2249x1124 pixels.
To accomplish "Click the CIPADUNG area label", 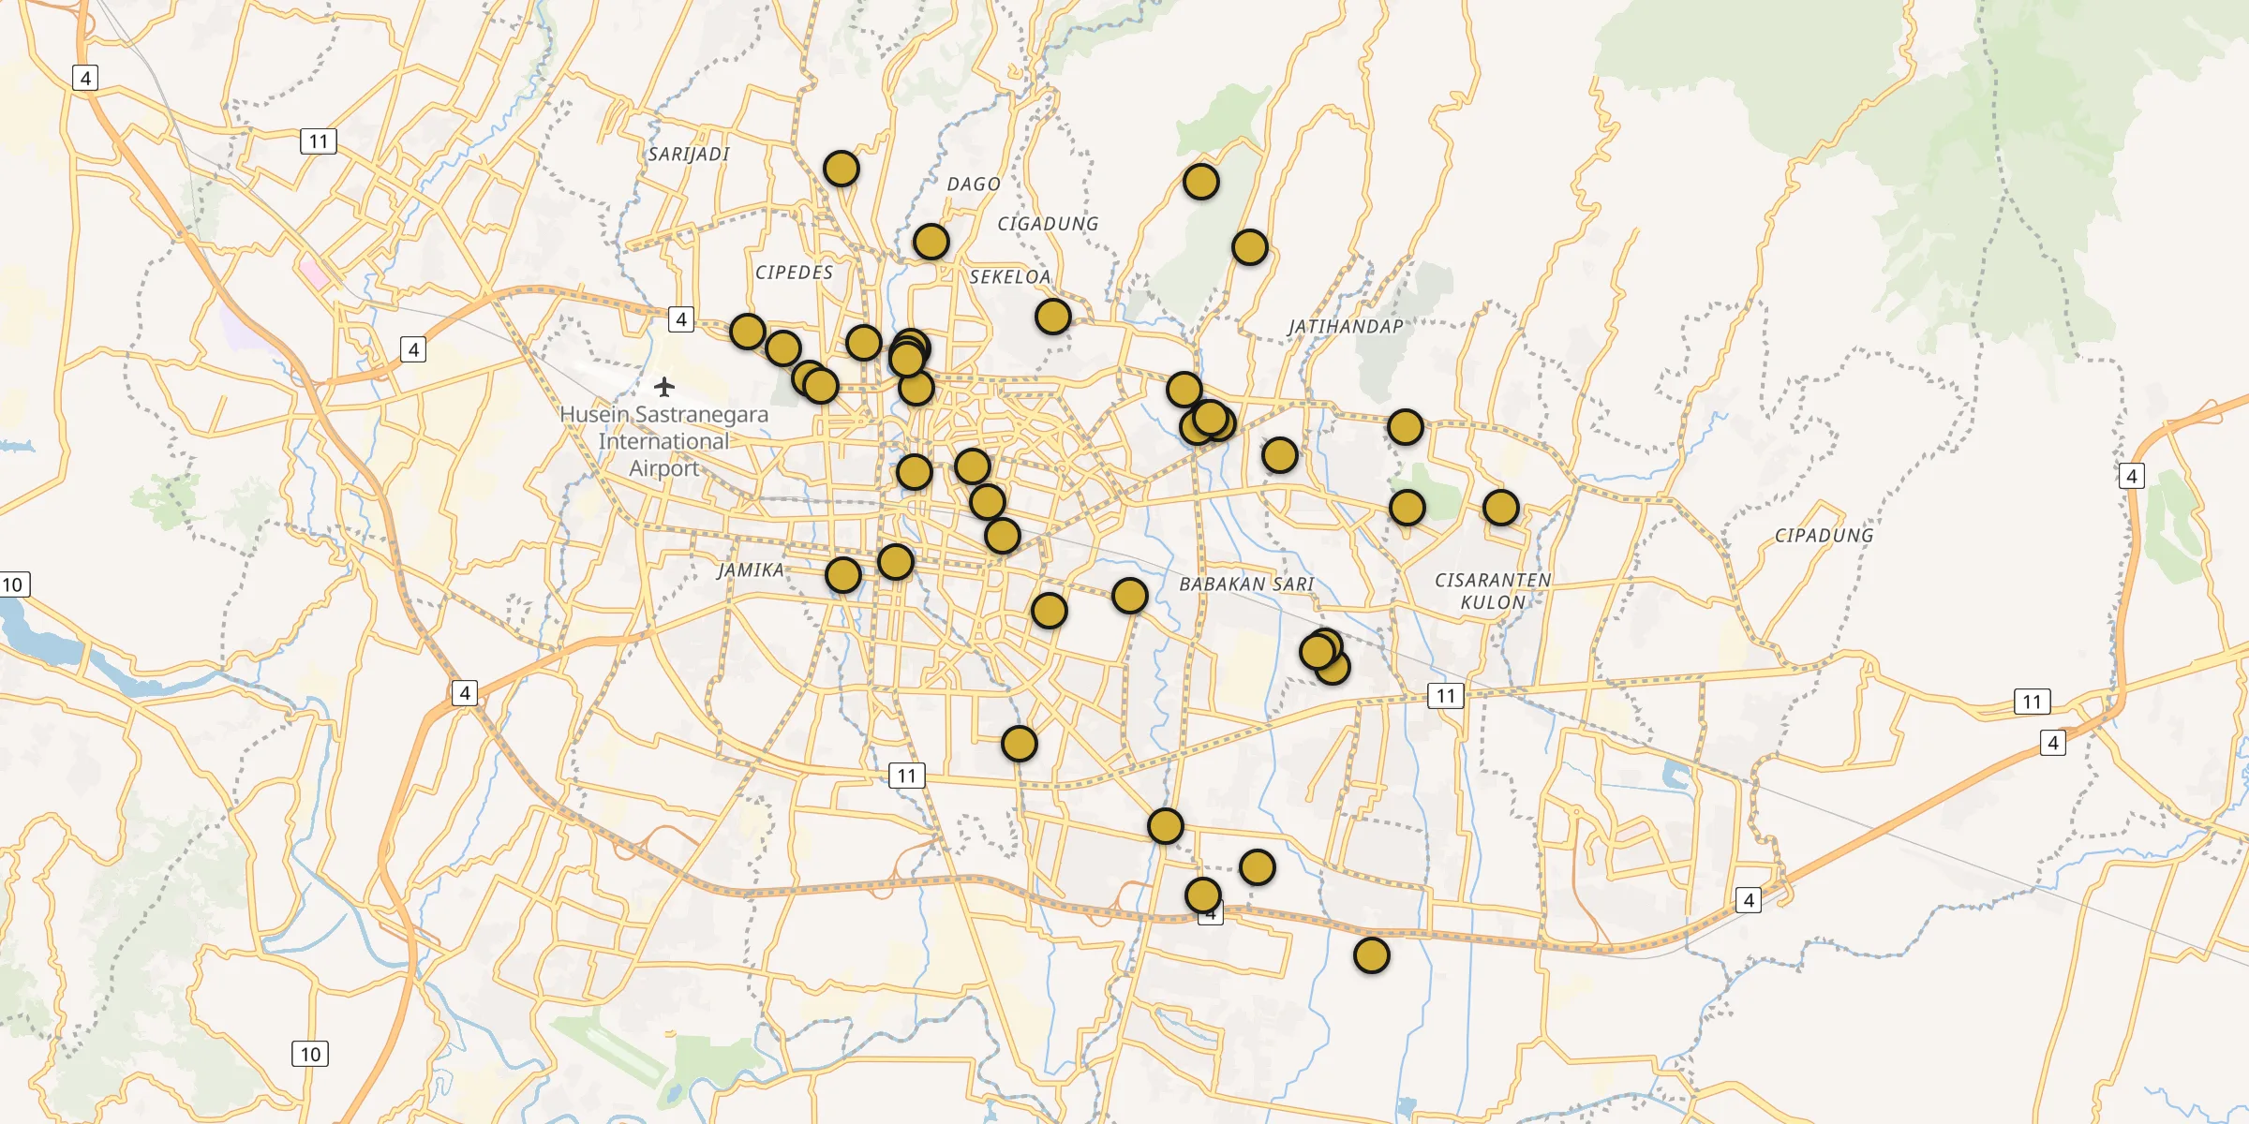I will (x=1824, y=535).
